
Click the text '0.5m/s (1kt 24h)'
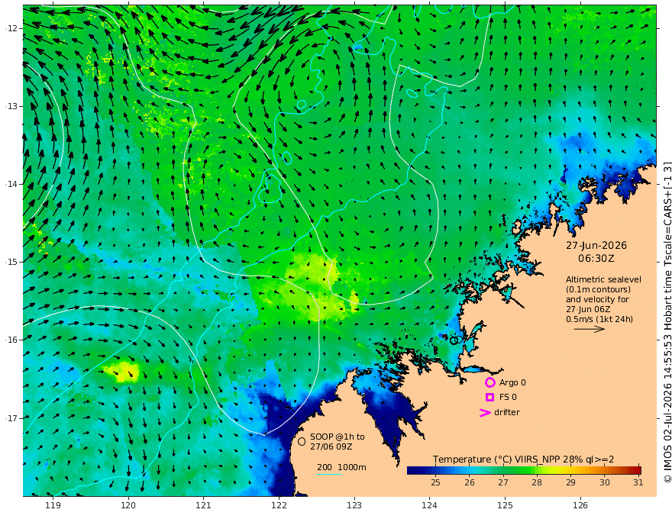(x=599, y=319)
